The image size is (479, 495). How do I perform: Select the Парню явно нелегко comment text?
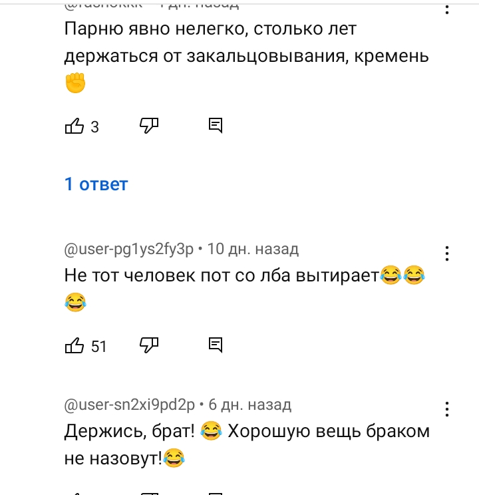pos(247,56)
